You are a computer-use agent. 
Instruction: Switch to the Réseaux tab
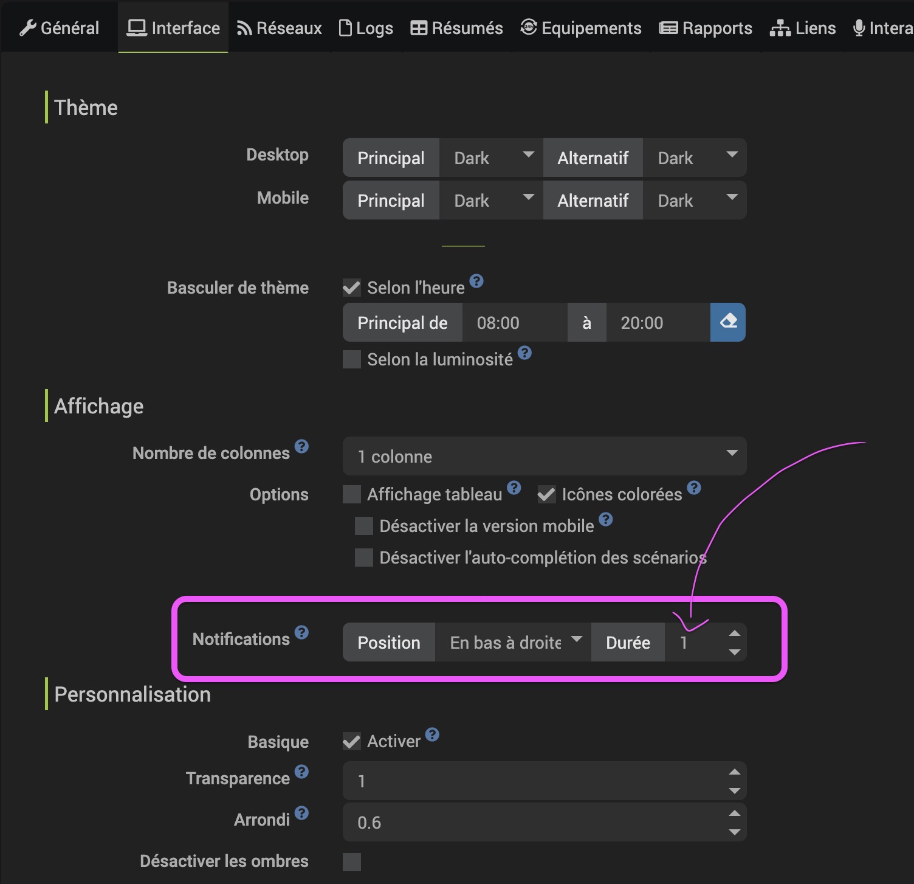[280, 28]
